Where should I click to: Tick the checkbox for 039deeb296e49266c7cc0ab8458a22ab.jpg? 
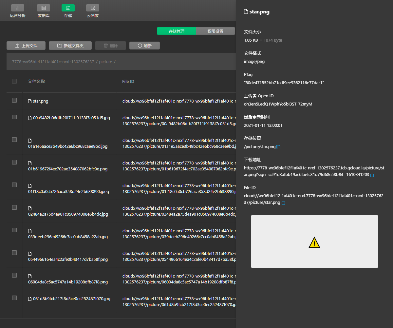point(14,230)
